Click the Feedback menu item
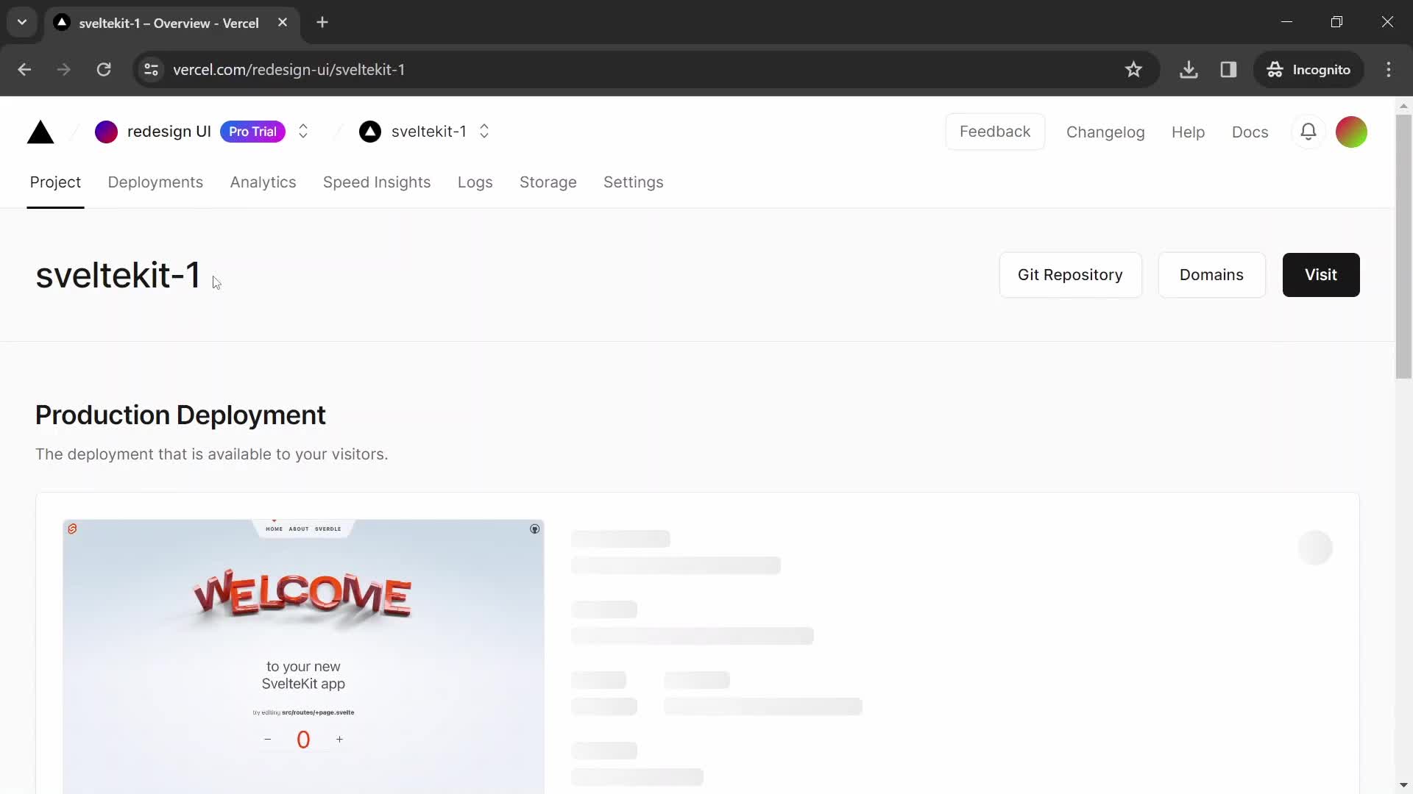The width and height of the screenshot is (1413, 794). tap(995, 131)
